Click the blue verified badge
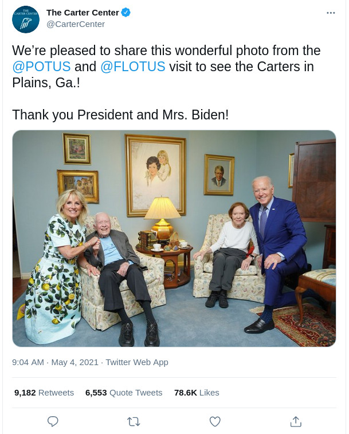Viewport: 349px width, 434px height. [x=126, y=13]
